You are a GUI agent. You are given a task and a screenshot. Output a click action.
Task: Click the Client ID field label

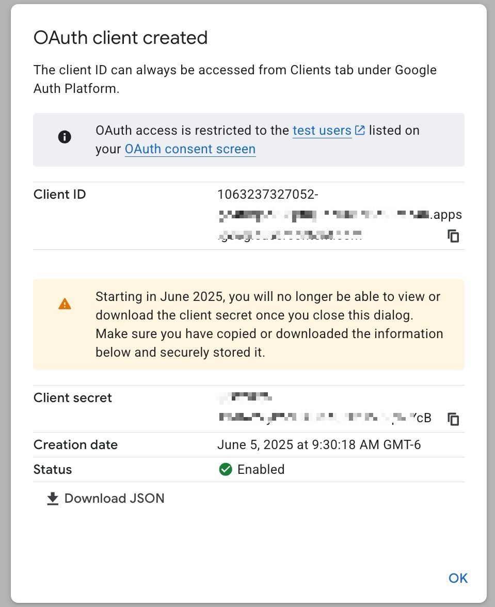[60, 195]
